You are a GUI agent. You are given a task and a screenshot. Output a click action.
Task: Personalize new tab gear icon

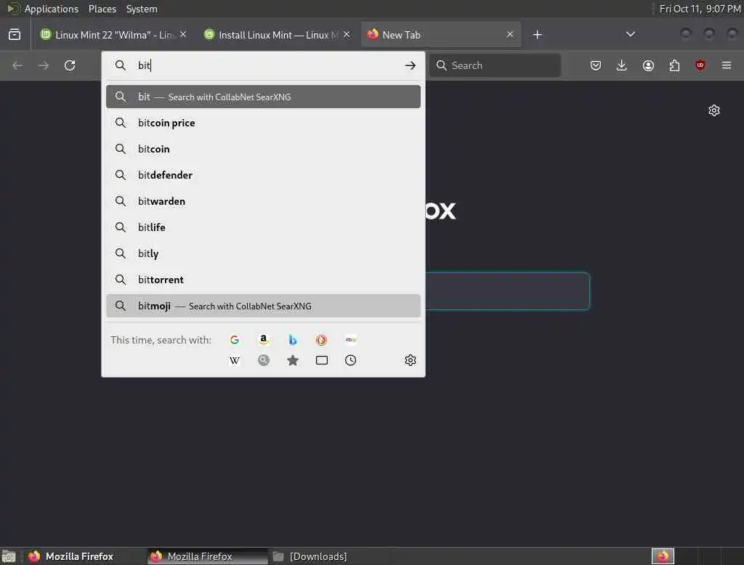click(714, 110)
